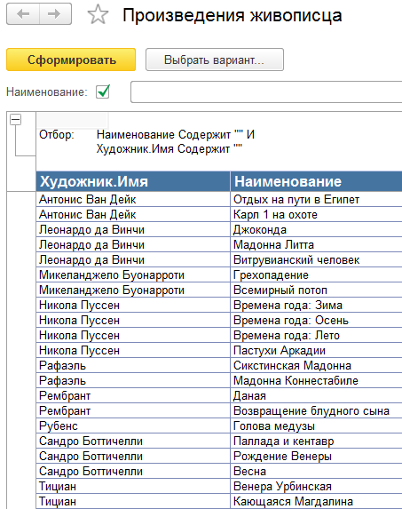The height and width of the screenshot is (509, 402).
Task: Go back with the left arrow button
Action: [23, 14]
